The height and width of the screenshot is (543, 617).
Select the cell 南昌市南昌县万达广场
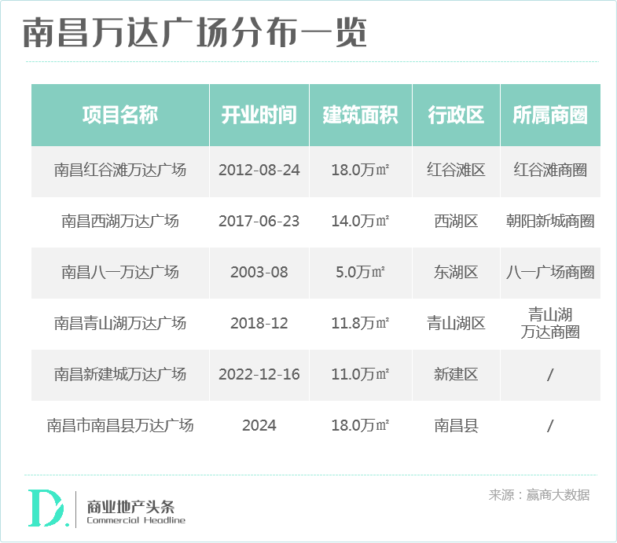coord(120,425)
